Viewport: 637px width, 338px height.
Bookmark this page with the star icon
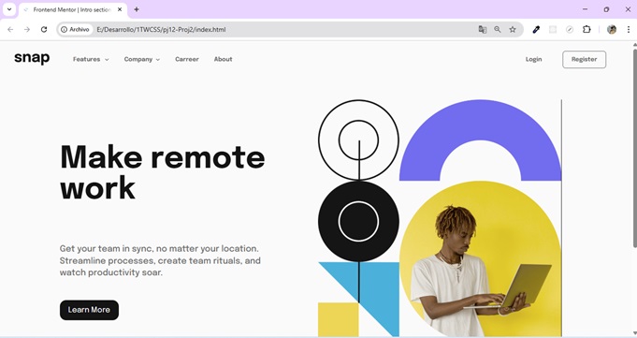pos(513,29)
